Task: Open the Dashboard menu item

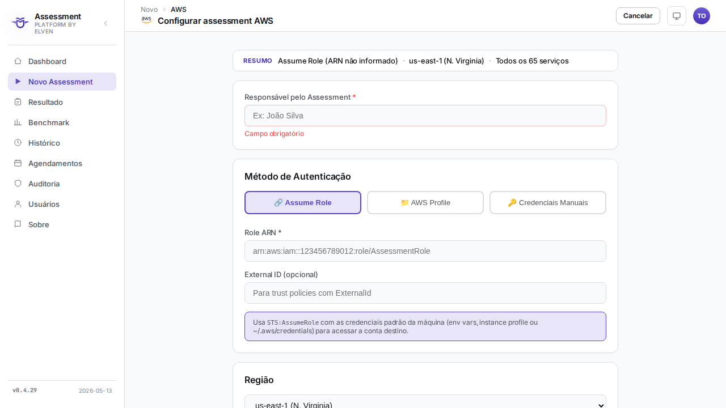Action: pos(62,61)
